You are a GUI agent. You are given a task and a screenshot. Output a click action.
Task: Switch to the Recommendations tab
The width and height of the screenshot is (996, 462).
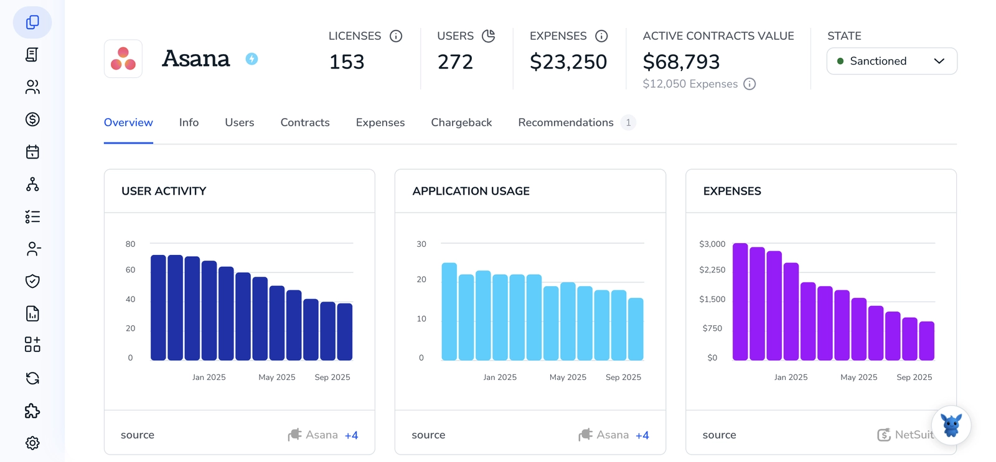coord(576,122)
